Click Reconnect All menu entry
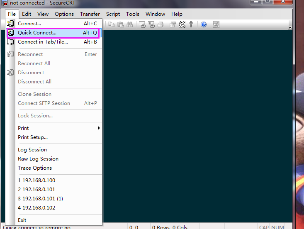This screenshot has width=304, height=229. (54, 63)
